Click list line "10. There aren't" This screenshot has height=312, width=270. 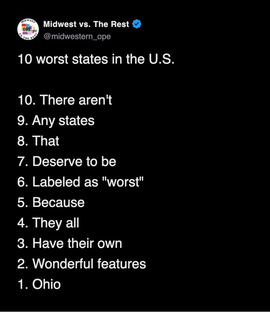click(x=65, y=100)
